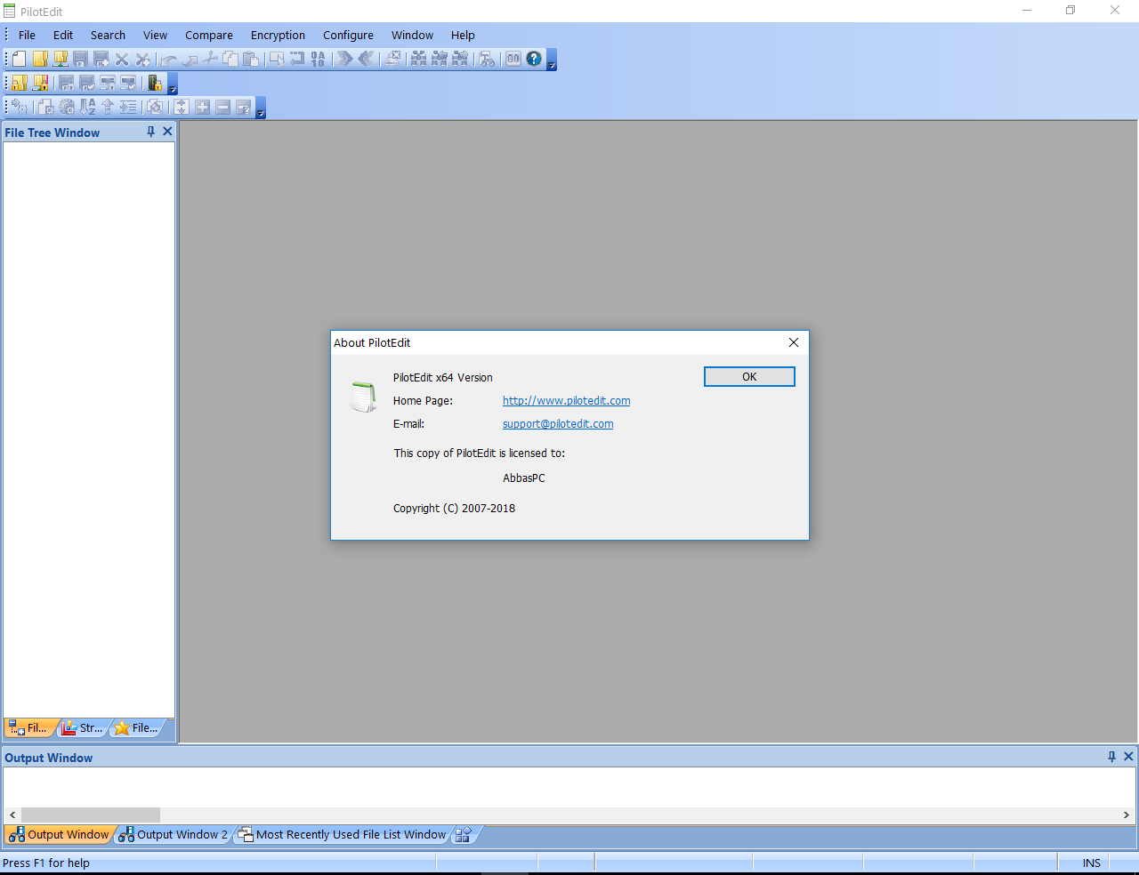Expand the third toolbar overflow options arrow

pyautogui.click(x=261, y=108)
